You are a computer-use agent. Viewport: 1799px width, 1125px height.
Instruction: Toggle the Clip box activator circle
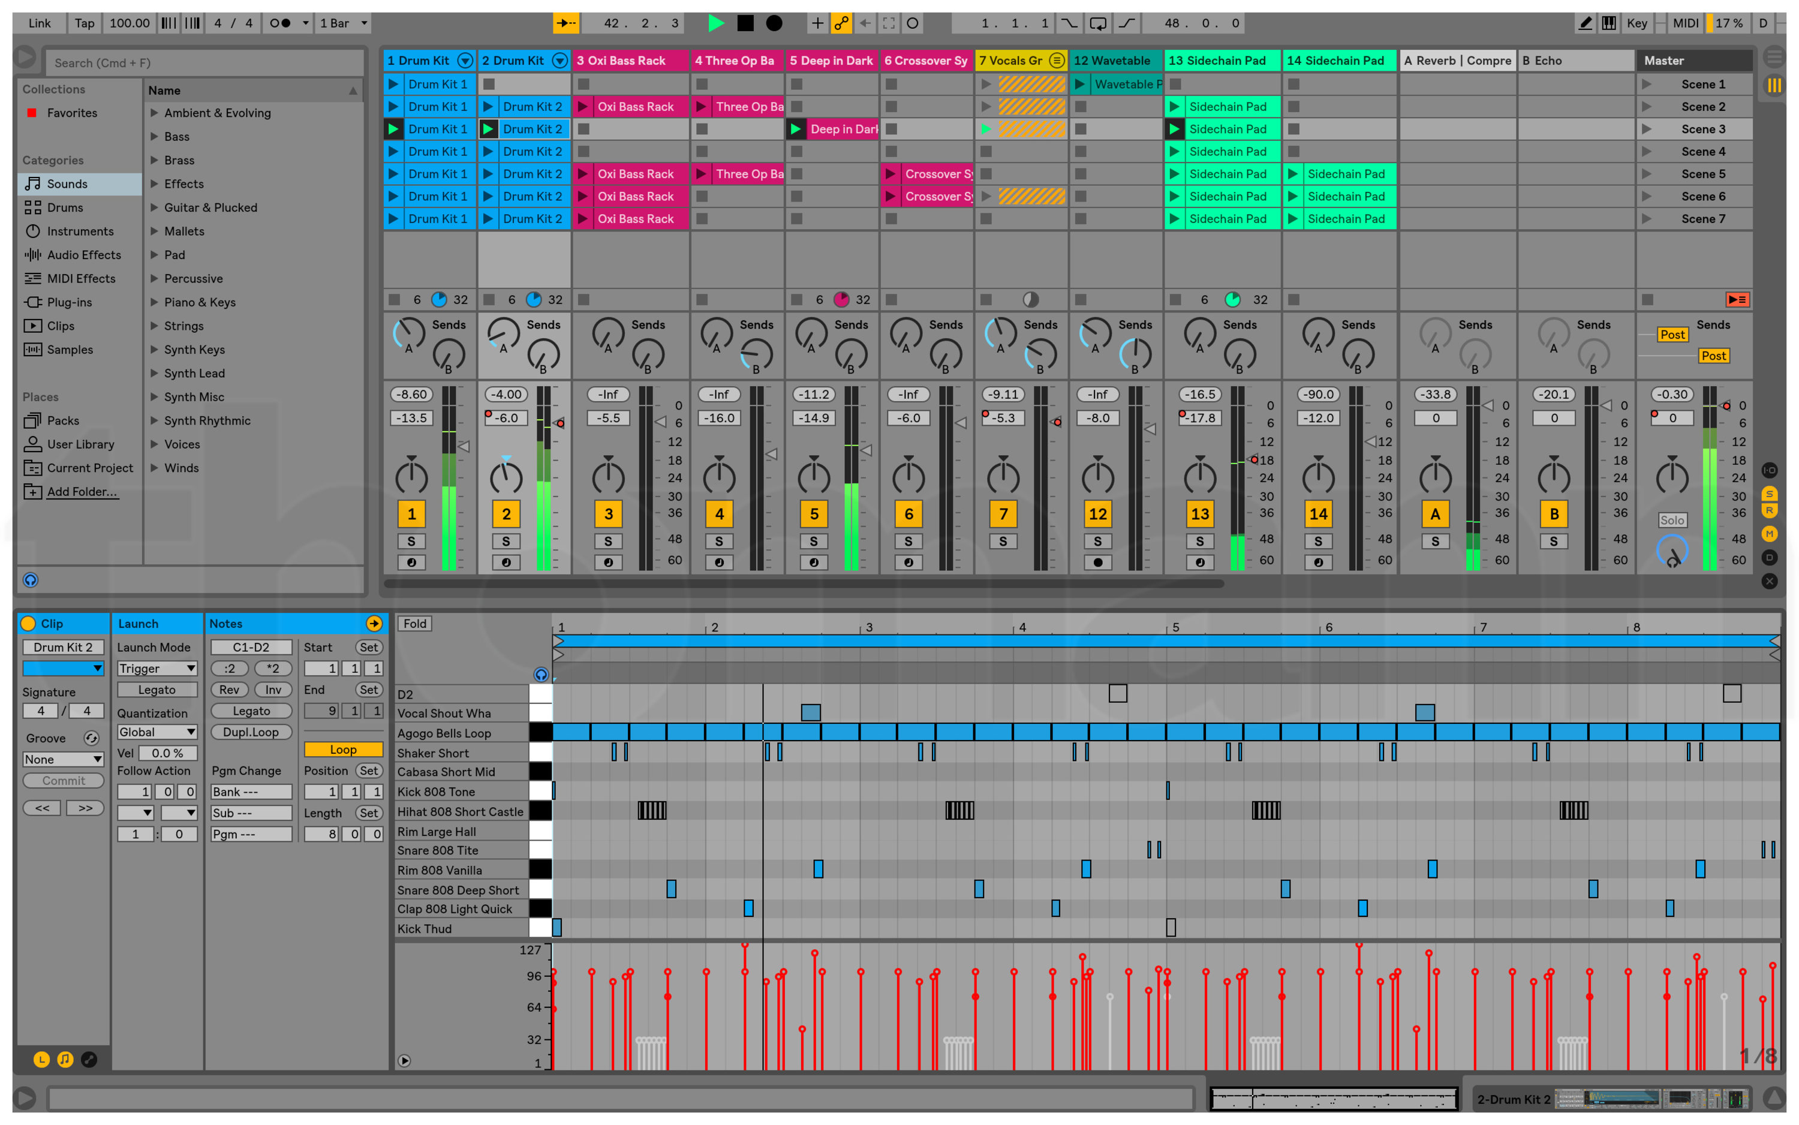(x=28, y=624)
